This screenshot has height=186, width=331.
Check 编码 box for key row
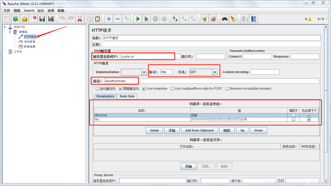(x=294, y=120)
